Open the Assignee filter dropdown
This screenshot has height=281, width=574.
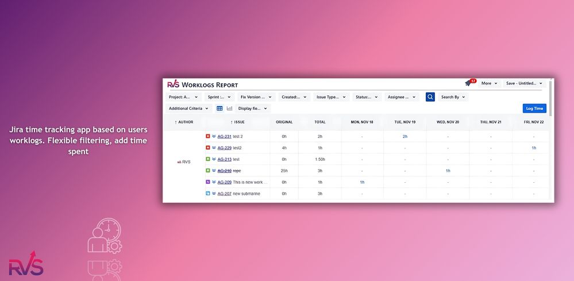point(402,97)
